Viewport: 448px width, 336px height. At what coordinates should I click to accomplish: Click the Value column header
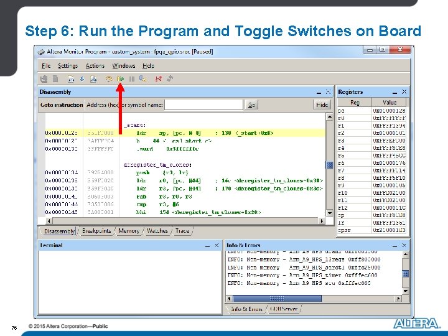coord(389,102)
